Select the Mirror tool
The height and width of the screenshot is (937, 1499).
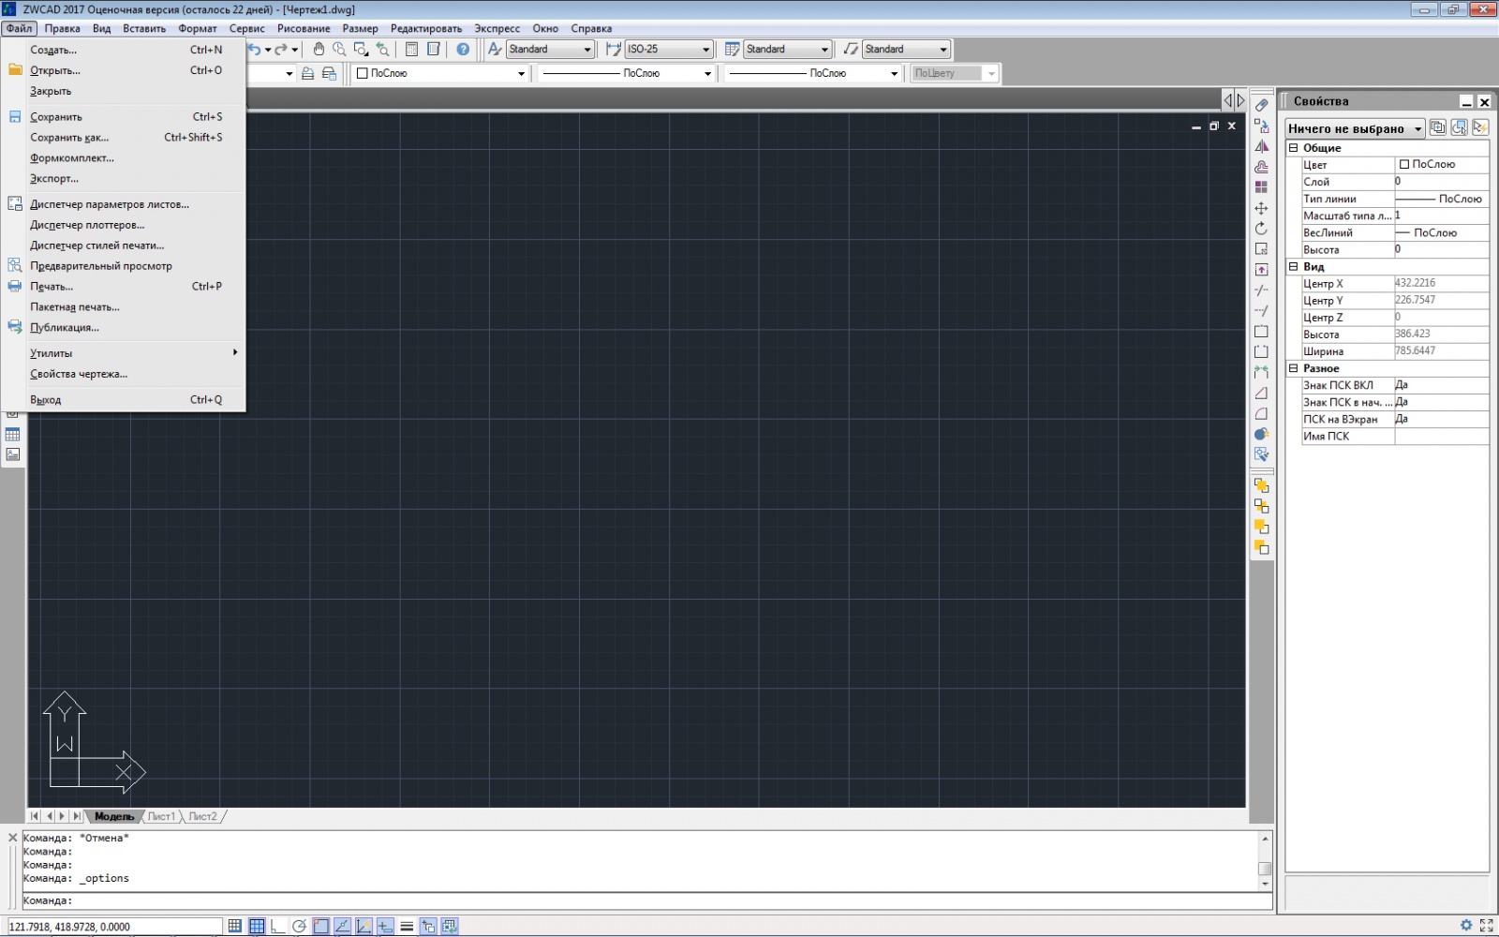(1262, 146)
